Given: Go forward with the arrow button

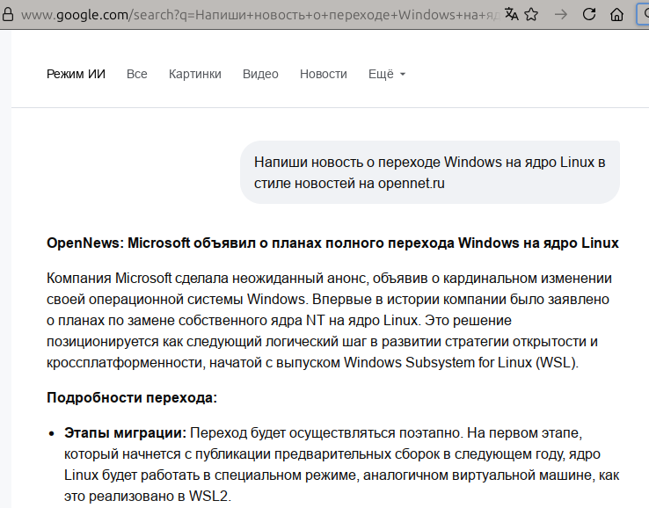Looking at the screenshot, I should pos(562,15).
